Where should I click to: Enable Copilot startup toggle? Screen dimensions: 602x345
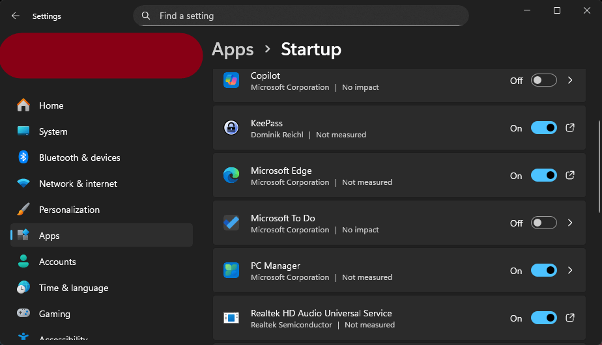click(x=544, y=81)
